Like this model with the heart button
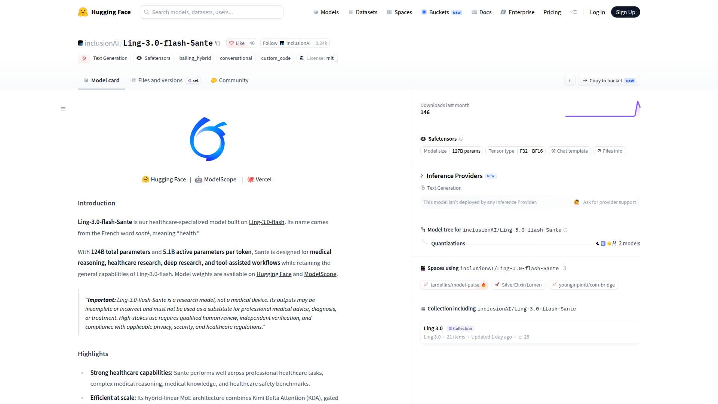 pyautogui.click(x=236, y=43)
